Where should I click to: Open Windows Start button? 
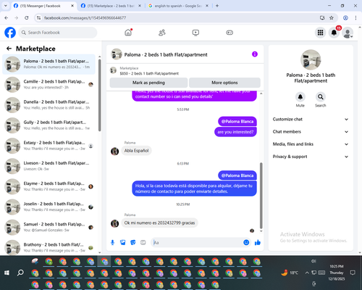(7, 273)
